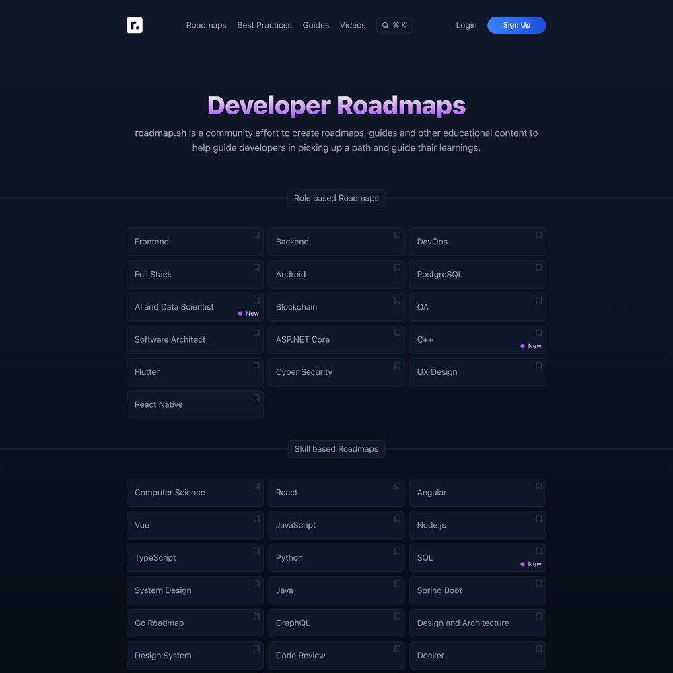This screenshot has height=673, width=673.
Task: Bookmark the Computer Science roadmap
Action: [x=256, y=486]
